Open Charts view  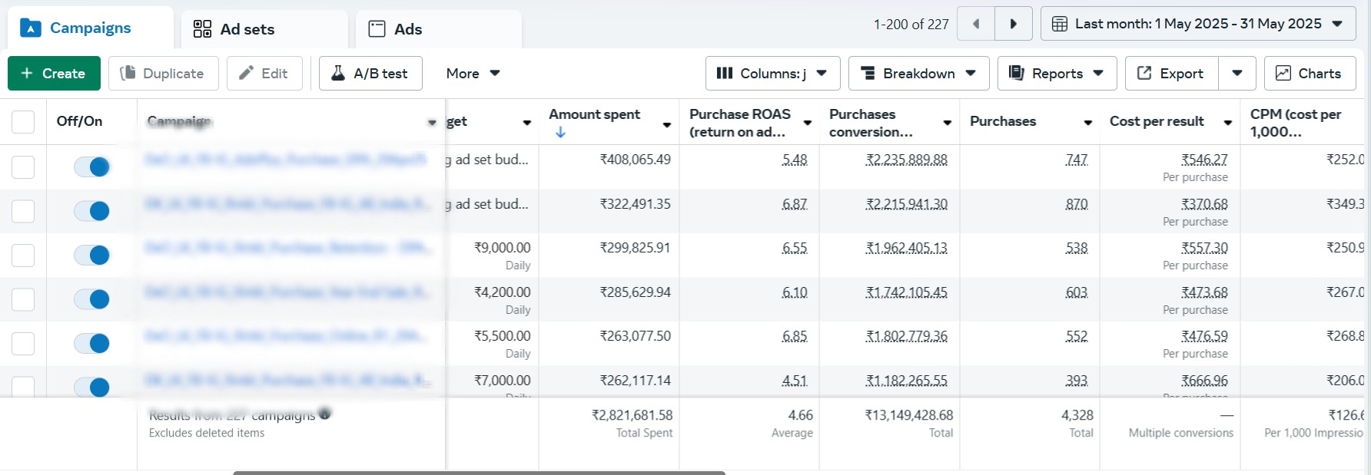coord(1310,74)
